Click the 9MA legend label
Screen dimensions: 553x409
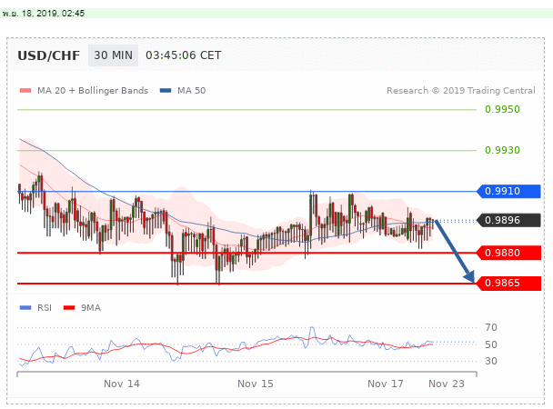click(x=91, y=308)
